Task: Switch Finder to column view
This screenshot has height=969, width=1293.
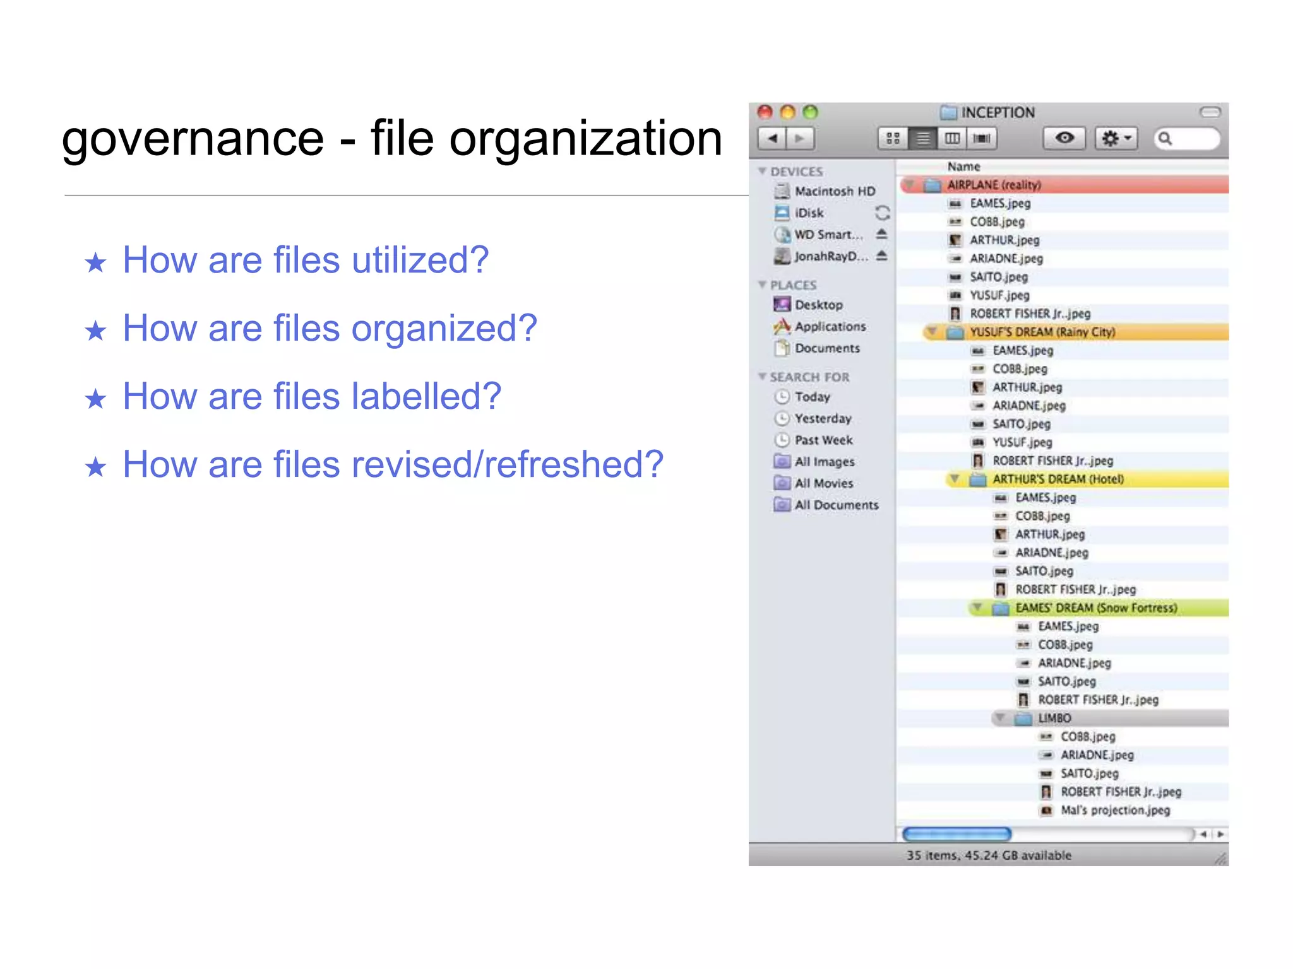Action: 952,138
